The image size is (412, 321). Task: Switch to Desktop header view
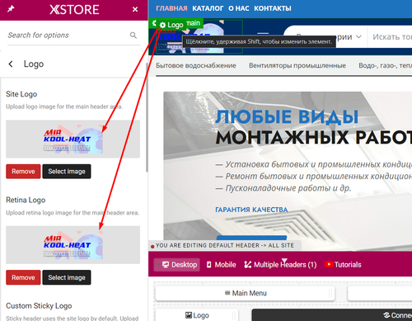click(x=176, y=265)
